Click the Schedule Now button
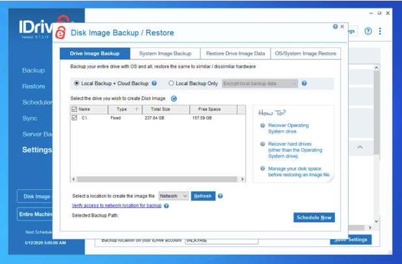Viewport: 402px width, 264px height. tap(314, 217)
